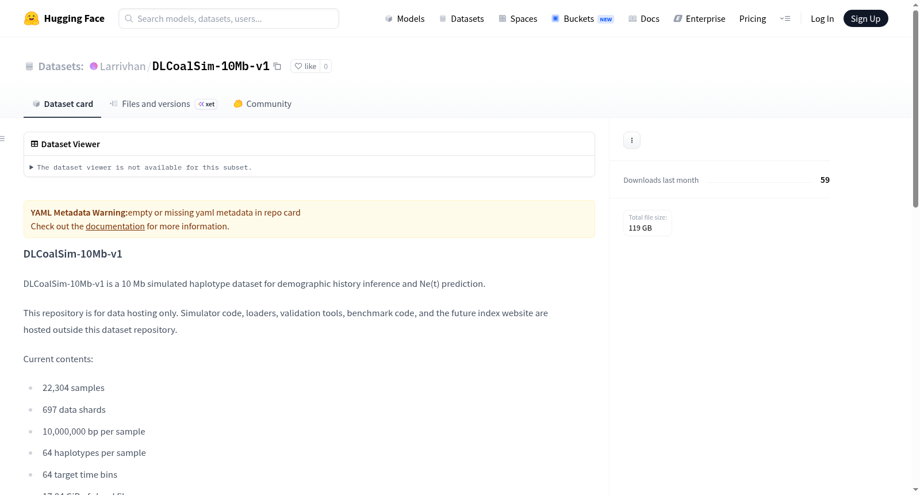Click the 64 target time bins item

[80, 475]
